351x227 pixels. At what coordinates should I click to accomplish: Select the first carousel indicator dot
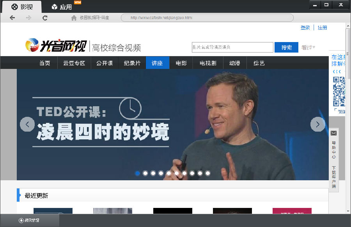[137, 173]
